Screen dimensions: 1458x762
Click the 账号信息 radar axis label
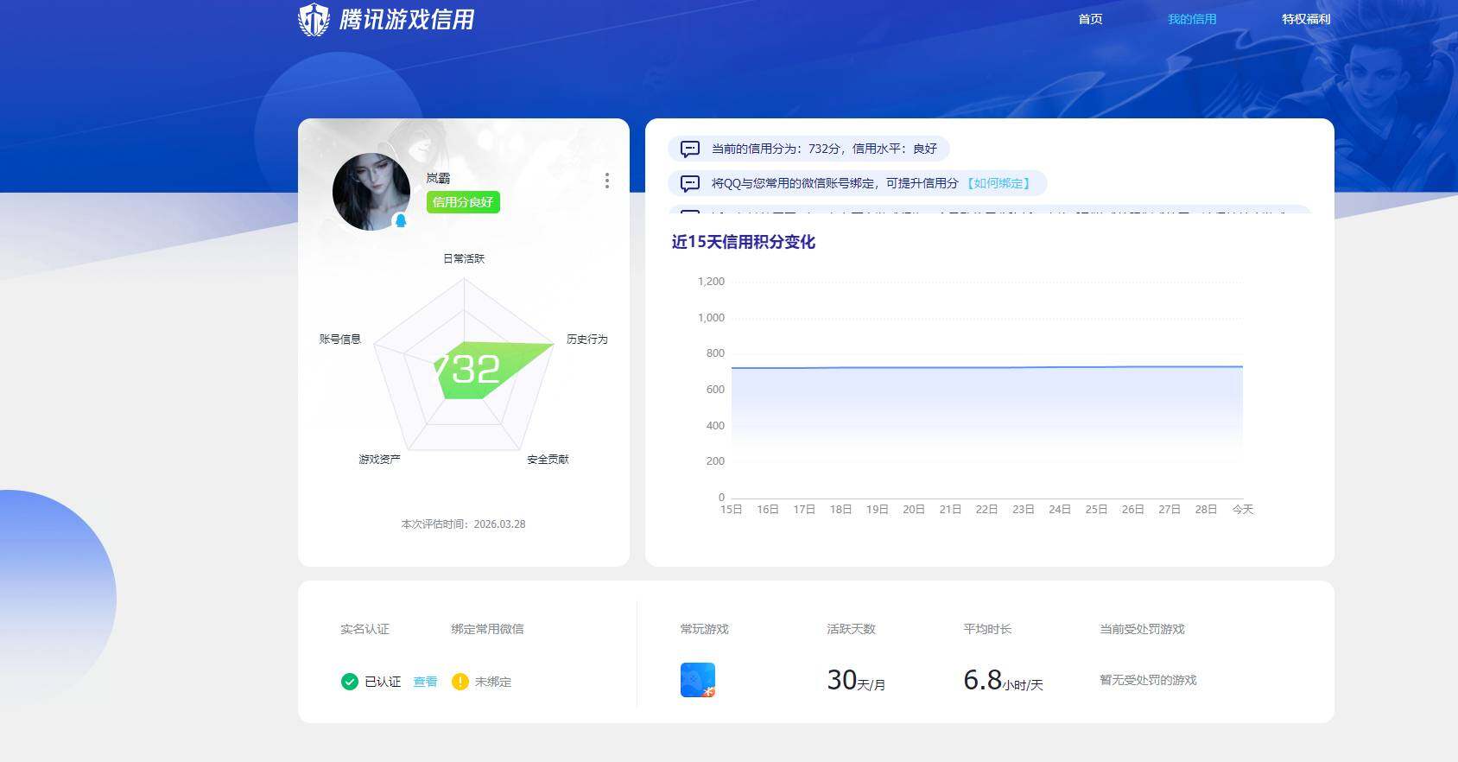pyautogui.click(x=340, y=339)
